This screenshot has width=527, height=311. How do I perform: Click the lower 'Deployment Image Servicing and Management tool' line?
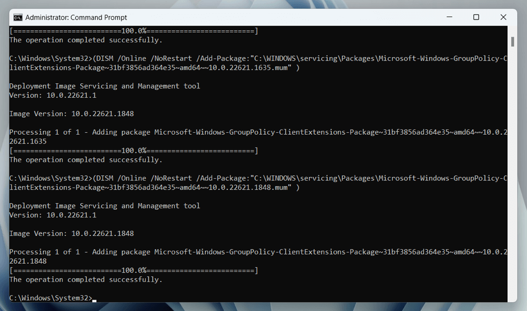pyautogui.click(x=104, y=206)
